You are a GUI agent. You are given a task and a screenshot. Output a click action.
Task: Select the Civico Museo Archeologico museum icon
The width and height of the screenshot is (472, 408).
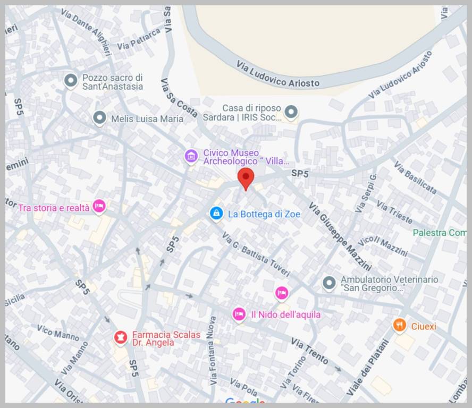coord(191,157)
